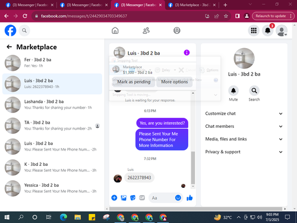Screen dimensions: 297x223
Task: Open TA - 3bd 2 ba conversation
Action: coord(52,125)
